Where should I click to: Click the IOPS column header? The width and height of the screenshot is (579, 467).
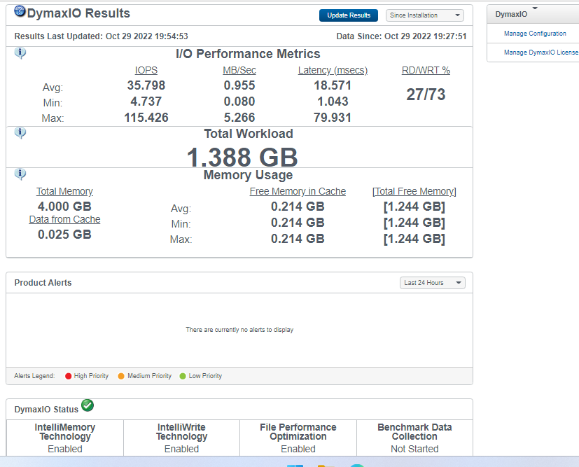[x=146, y=70]
